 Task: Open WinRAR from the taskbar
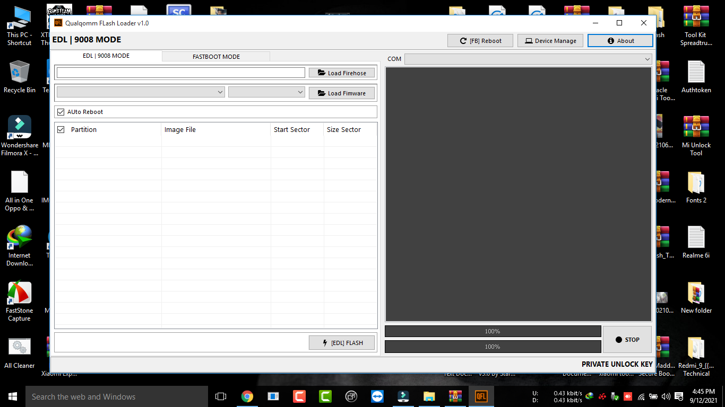pyautogui.click(x=455, y=396)
